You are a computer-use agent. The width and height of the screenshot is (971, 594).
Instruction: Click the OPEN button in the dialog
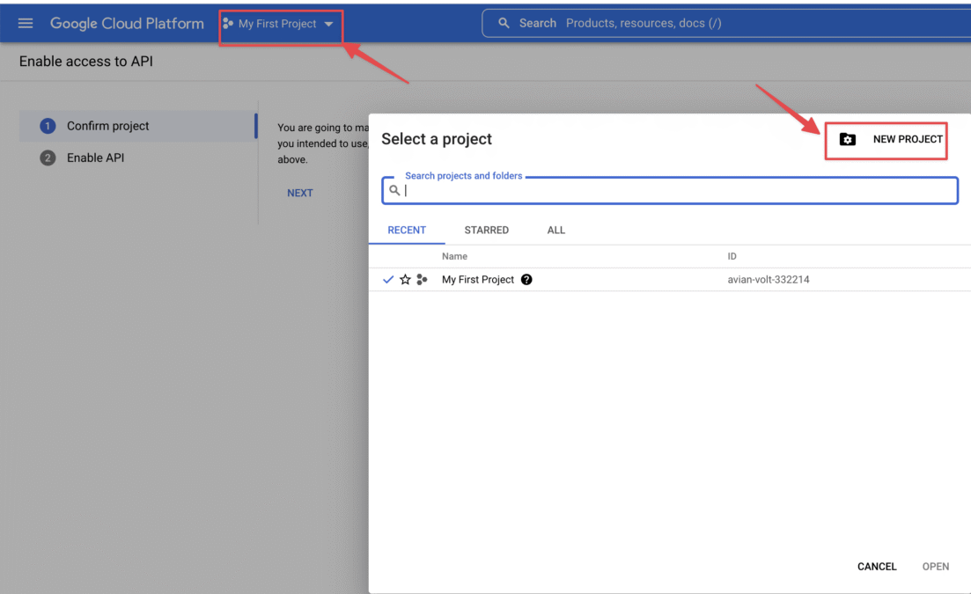935,567
